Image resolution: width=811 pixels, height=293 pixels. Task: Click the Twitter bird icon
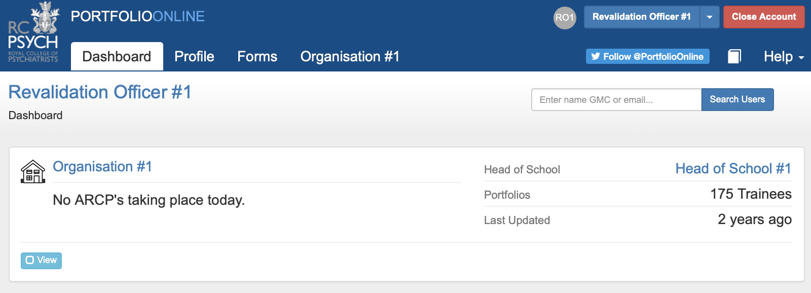coord(596,57)
